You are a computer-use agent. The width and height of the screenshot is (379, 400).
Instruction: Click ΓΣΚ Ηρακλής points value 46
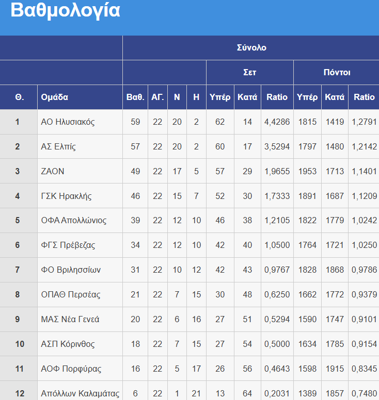point(135,196)
